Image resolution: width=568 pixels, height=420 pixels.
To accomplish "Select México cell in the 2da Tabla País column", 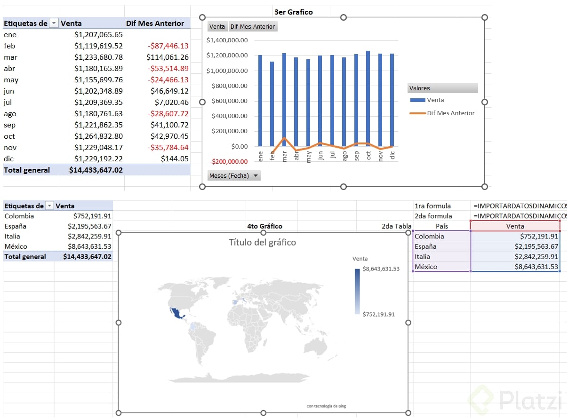I will pyautogui.click(x=442, y=267).
